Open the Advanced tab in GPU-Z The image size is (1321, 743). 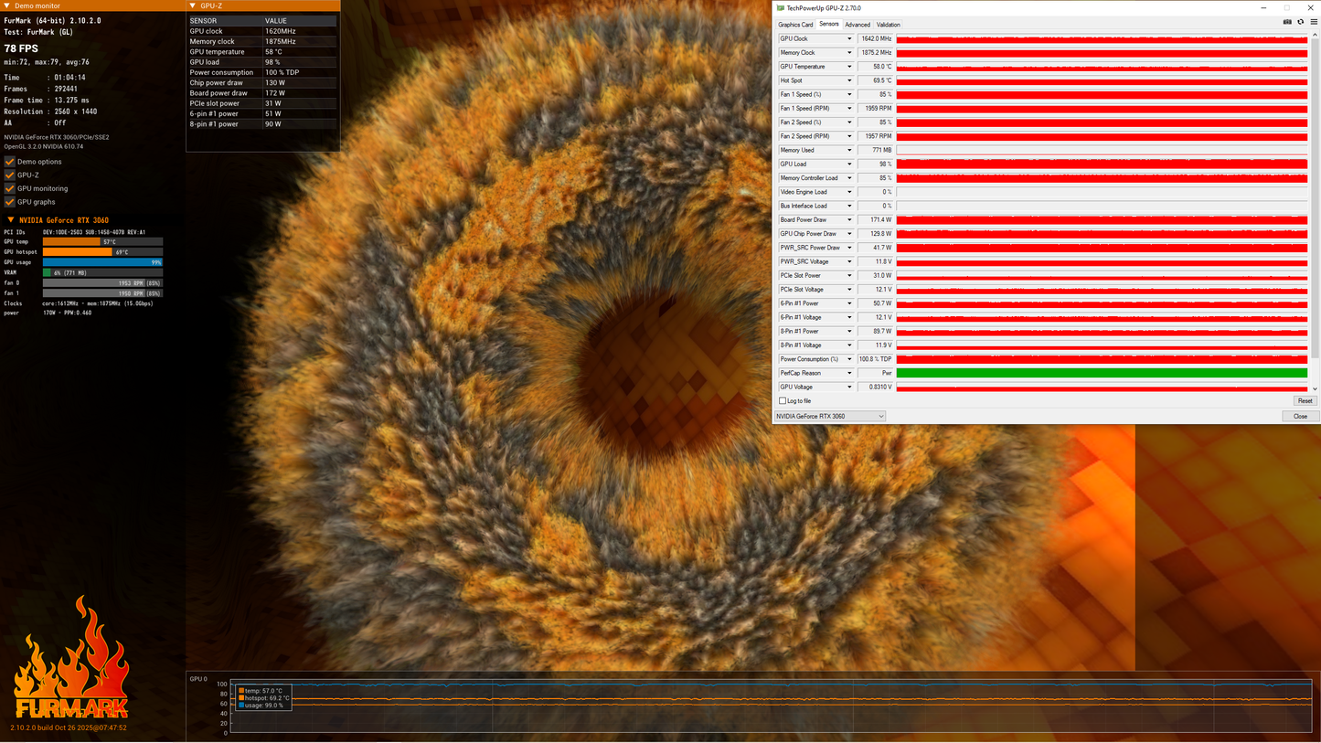coord(858,25)
